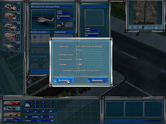The height and width of the screenshot is (124, 166).
Task: Set game speed to double fast-forward
Action: point(43,111)
